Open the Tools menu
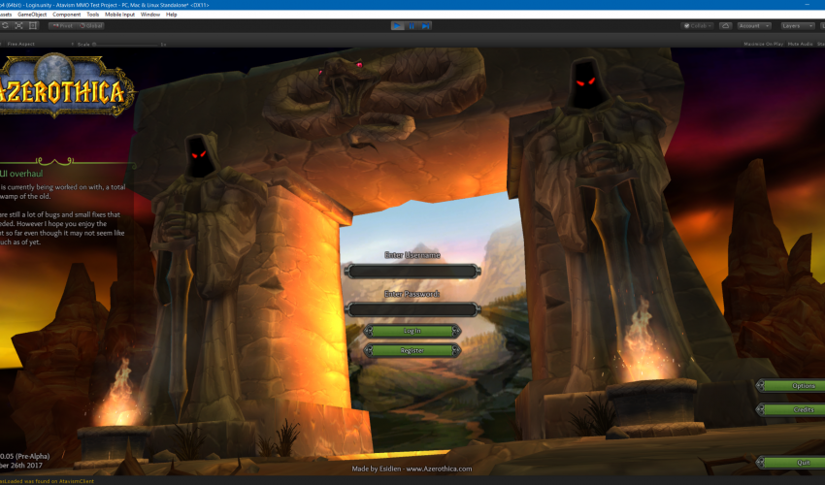Viewport: 825px width, 485px height. [x=92, y=15]
